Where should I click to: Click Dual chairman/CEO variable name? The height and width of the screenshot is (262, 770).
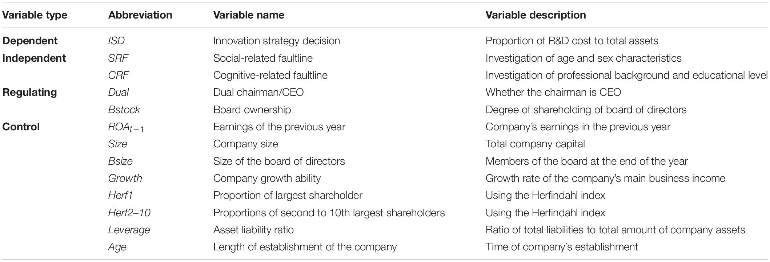(258, 92)
